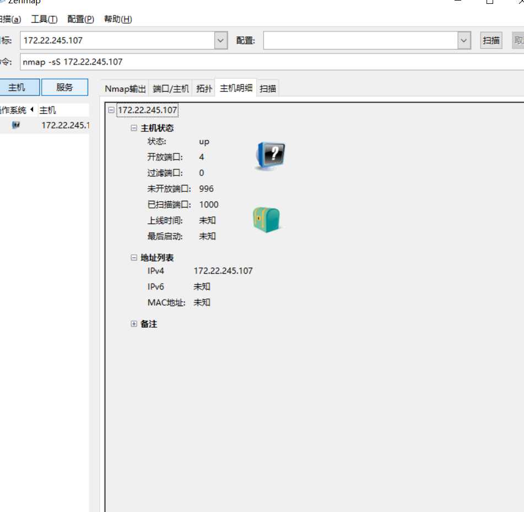Open the 扫描 tab
This screenshot has width=524, height=512.
[x=268, y=89]
